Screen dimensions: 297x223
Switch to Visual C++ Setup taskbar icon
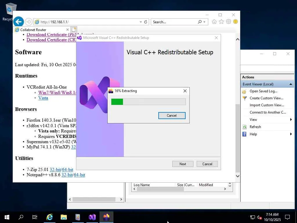point(92,217)
